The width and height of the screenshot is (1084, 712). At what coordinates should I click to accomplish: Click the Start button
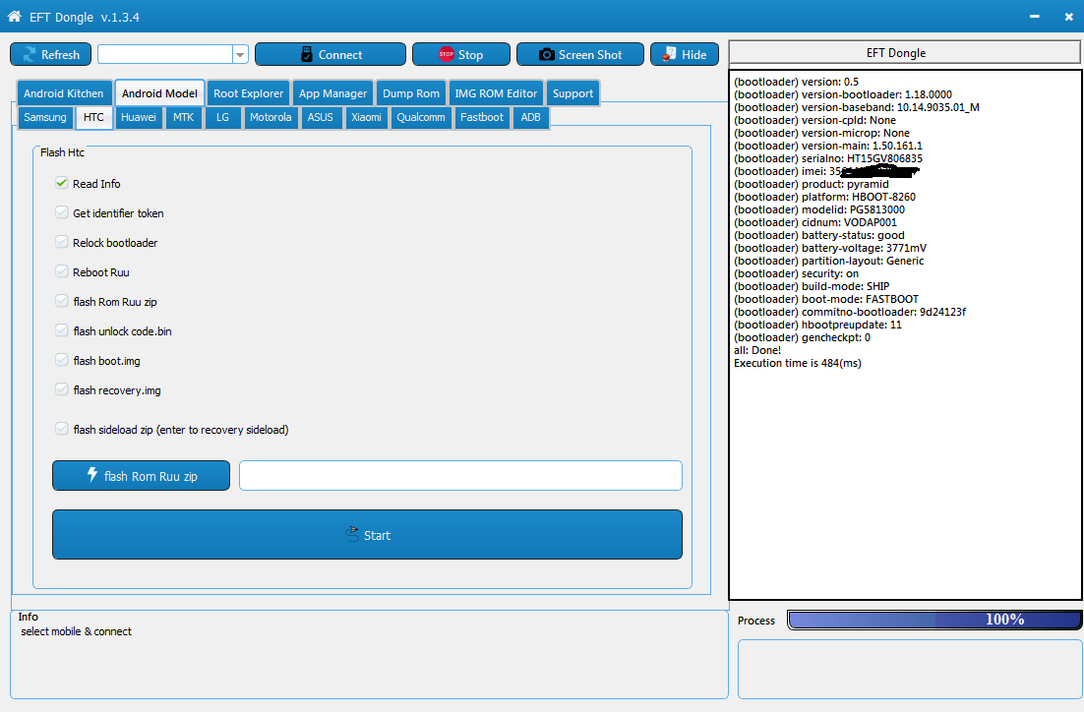coord(367,534)
